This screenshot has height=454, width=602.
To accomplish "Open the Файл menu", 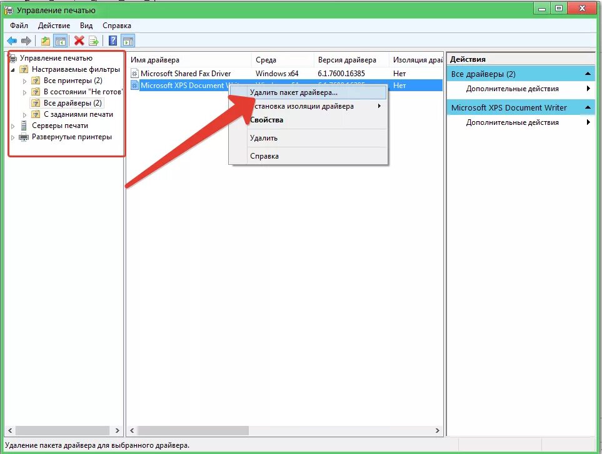I will 19,26.
